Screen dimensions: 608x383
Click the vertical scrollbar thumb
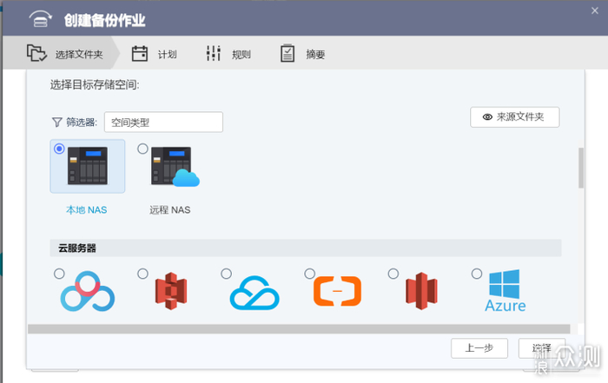pyautogui.click(x=581, y=168)
